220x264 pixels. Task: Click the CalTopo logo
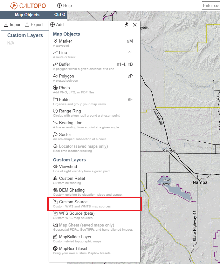click(28, 5)
